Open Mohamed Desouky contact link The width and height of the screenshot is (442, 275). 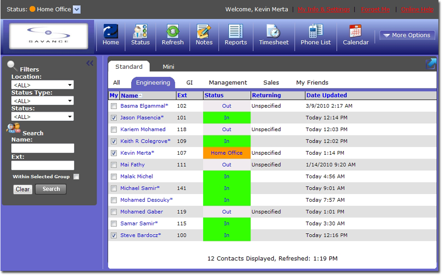pos(146,200)
